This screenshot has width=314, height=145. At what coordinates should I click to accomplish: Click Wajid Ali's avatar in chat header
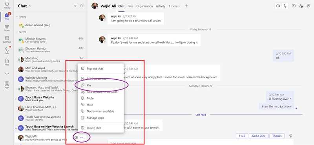(x=95, y=6)
